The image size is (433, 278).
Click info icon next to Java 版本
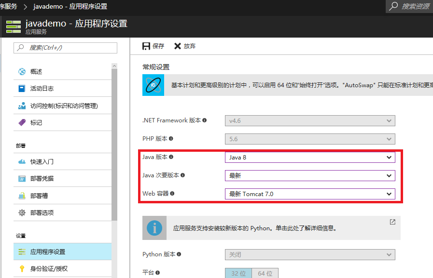coord(171,157)
